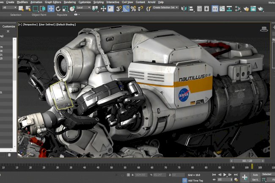Play the animation
275x183 pixels.
(225, 175)
